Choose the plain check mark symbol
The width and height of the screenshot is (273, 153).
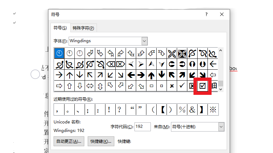click(x=182, y=86)
